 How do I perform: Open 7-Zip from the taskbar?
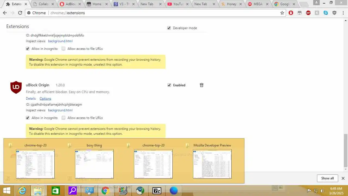pos(157,191)
